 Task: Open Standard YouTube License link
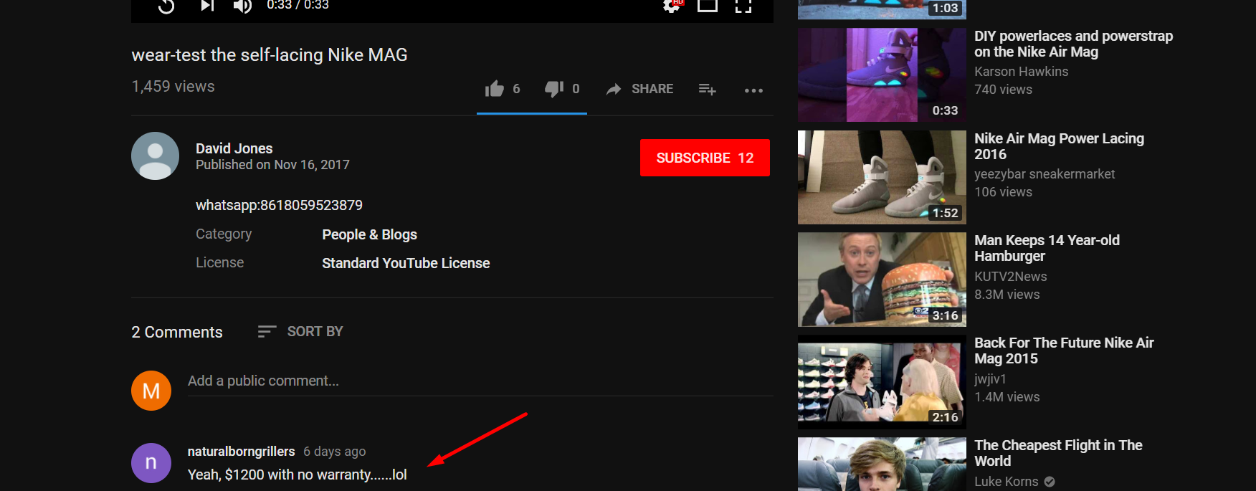click(406, 263)
